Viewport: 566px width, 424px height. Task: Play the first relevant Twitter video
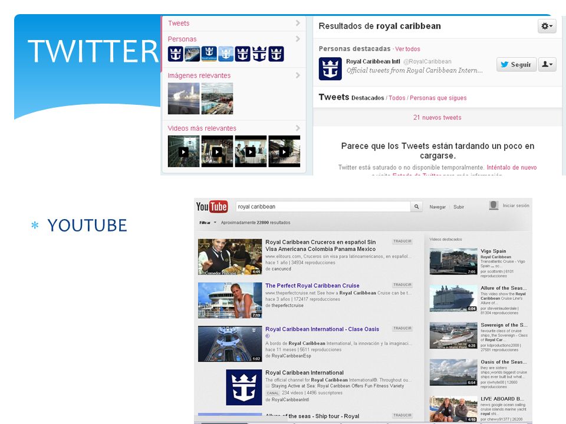(183, 151)
